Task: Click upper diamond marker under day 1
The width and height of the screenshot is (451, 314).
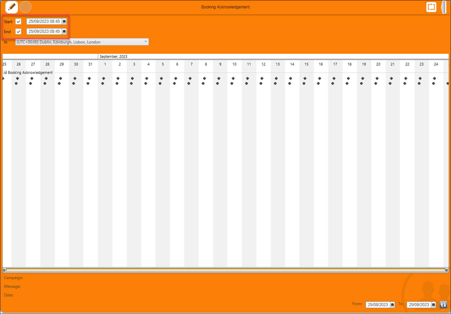Action: (104, 78)
